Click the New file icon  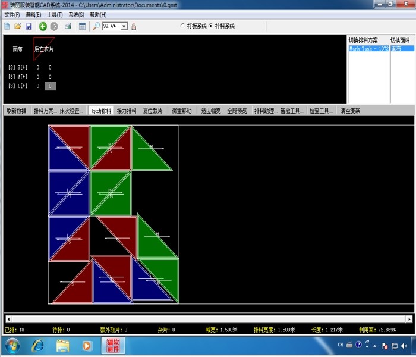pos(7,26)
